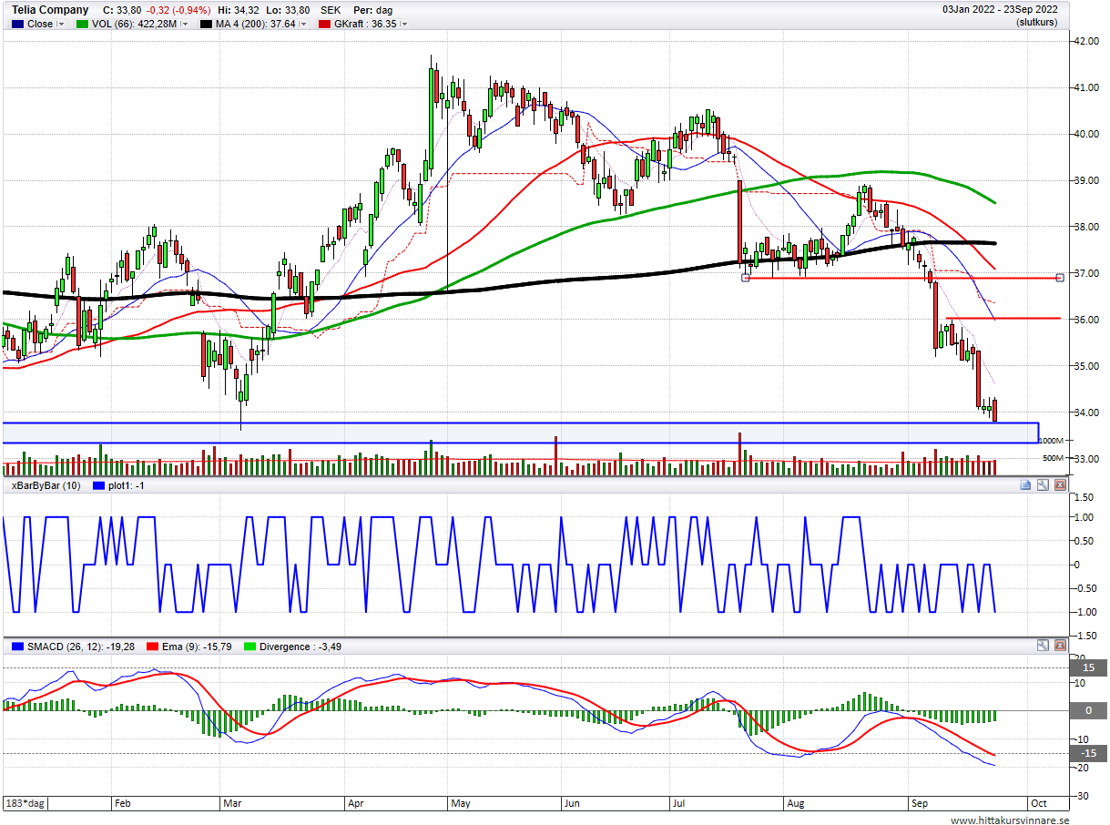The image size is (1110, 825).
Task: Click the Sep month label on time axis
Action: click(x=920, y=804)
